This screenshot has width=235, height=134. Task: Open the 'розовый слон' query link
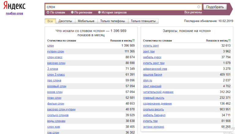tap(57, 86)
